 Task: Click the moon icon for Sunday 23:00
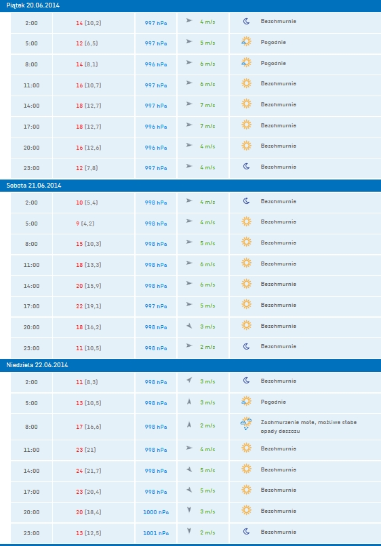[246, 531]
